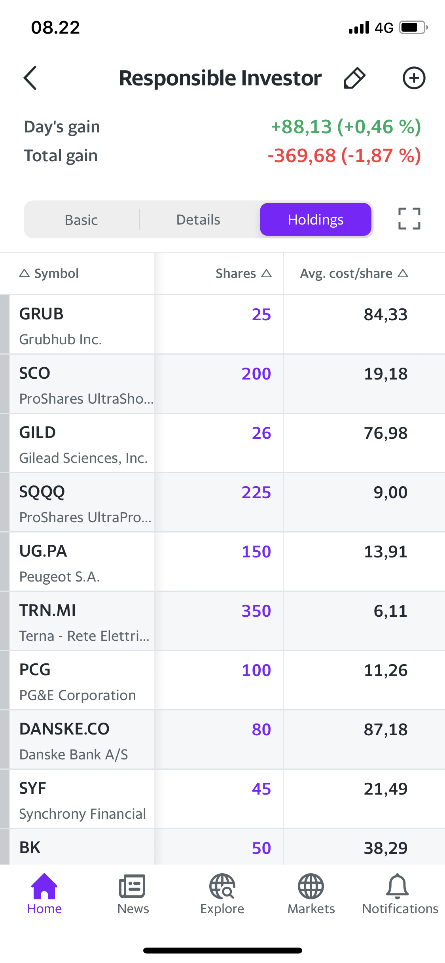Tap the 87,18 cost for DANSKE.CO
445x963 pixels.
(385, 730)
